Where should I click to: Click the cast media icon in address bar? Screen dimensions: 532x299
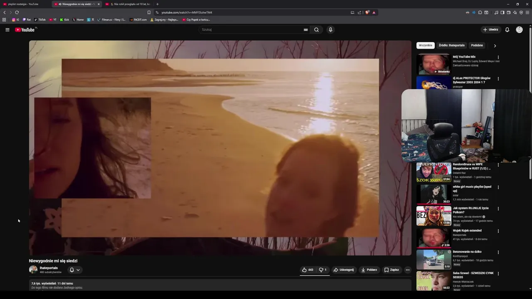point(352,12)
